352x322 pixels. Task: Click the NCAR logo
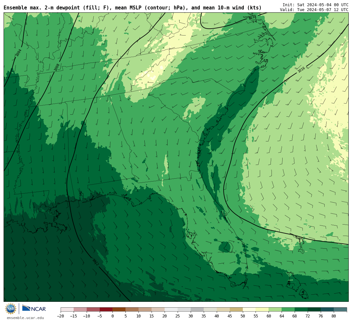coord(34,309)
